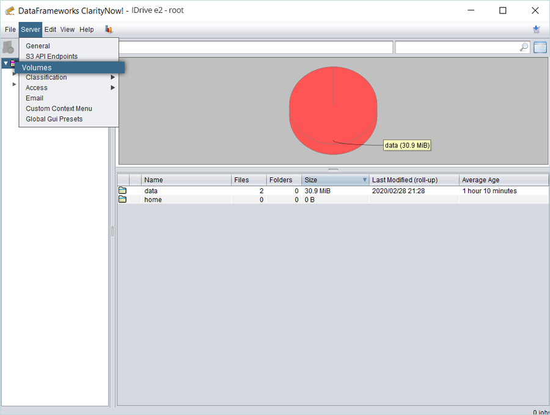Click the Access submenu arrow

[x=112, y=87]
